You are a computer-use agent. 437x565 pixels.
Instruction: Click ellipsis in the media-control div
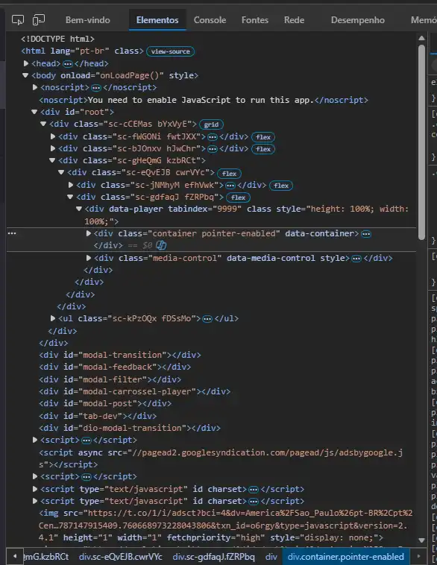356,259
